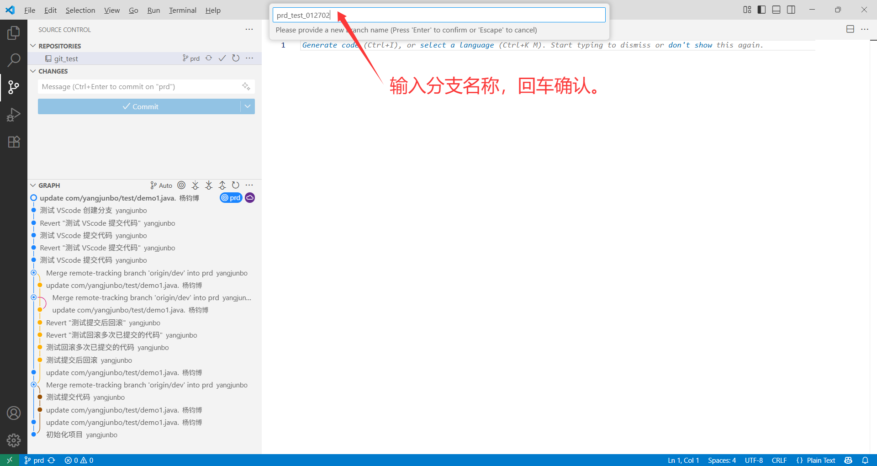
Task: Collapse the CHANGES section
Action: pyautogui.click(x=32, y=71)
